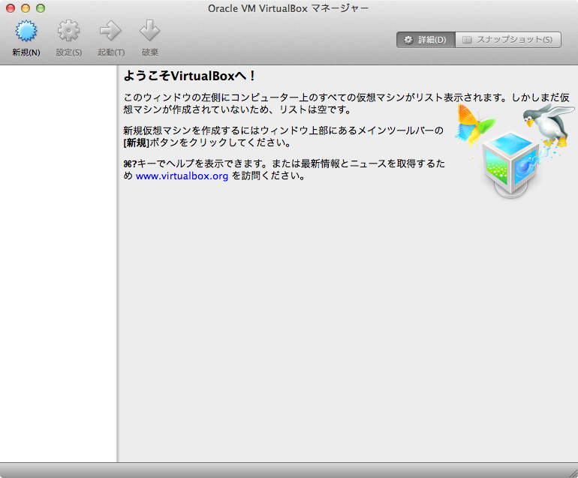Click the empty virtual machine list pane

[x=59, y=263]
